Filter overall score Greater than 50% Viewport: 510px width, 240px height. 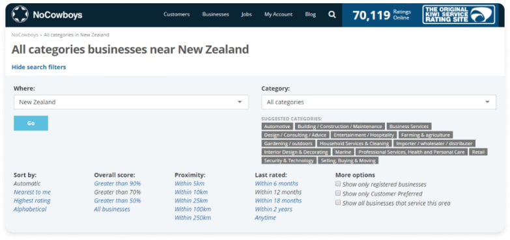tap(117, 201)
